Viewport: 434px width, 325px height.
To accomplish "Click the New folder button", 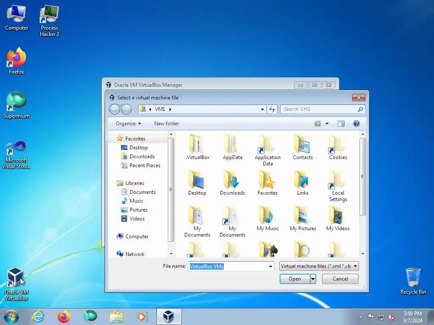I will coord(167,124).
